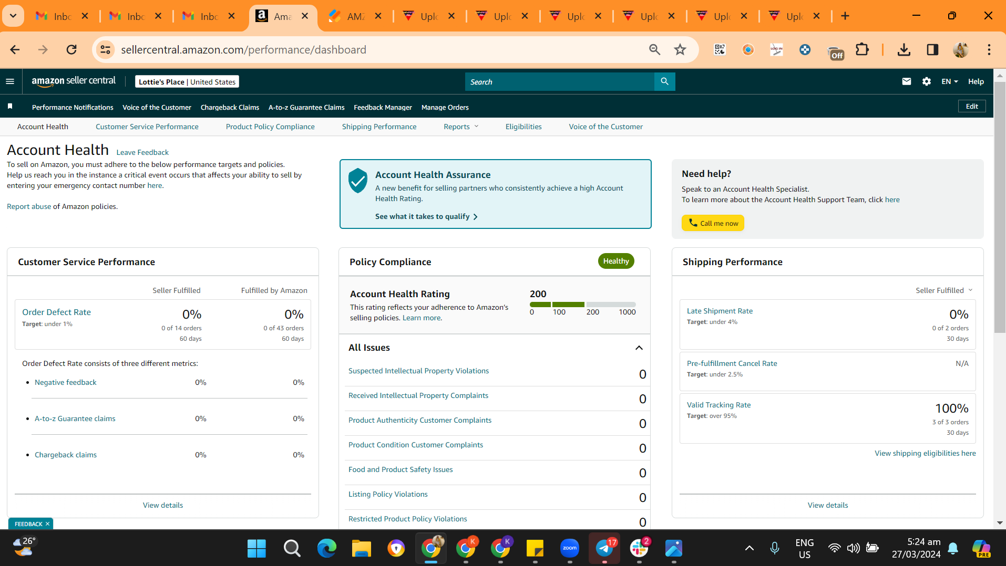Expand the Reports dropdown
The image size is (1006, 566).
tap(461, 127)
